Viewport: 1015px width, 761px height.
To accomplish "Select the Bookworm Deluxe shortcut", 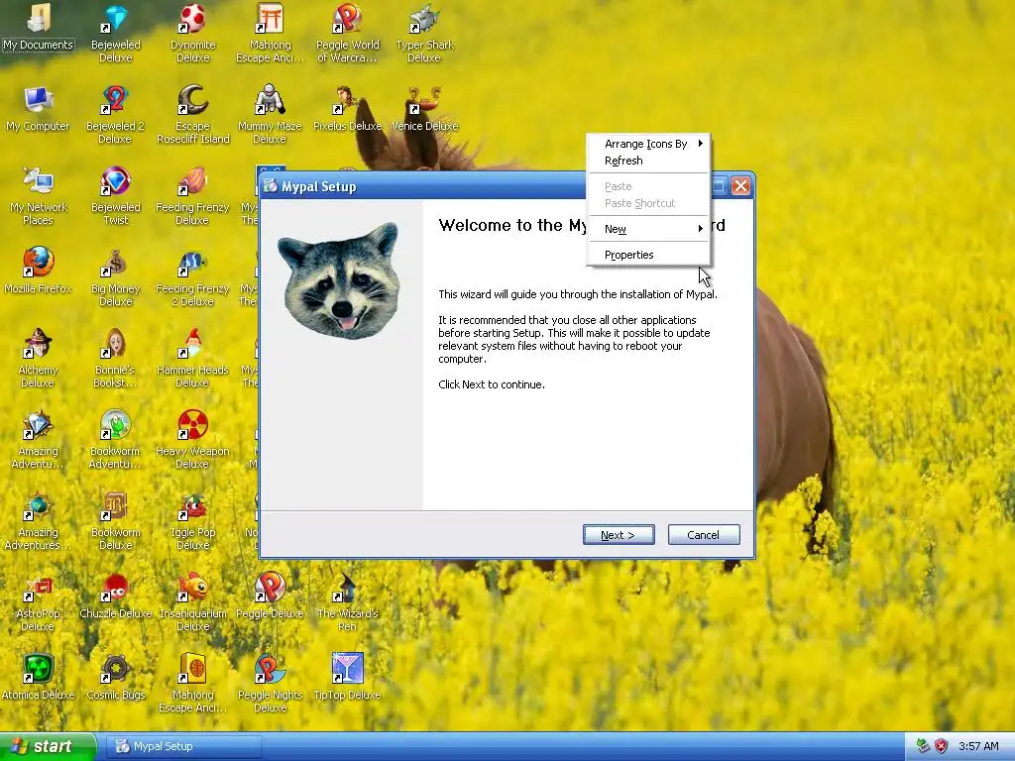I will click(x=115, y=521).
